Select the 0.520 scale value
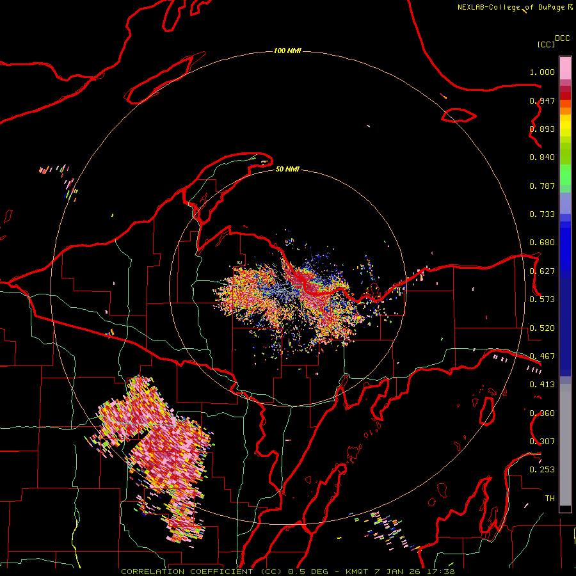Image resolution: width=576 pixels, height=576 pixels. point(542,328)
